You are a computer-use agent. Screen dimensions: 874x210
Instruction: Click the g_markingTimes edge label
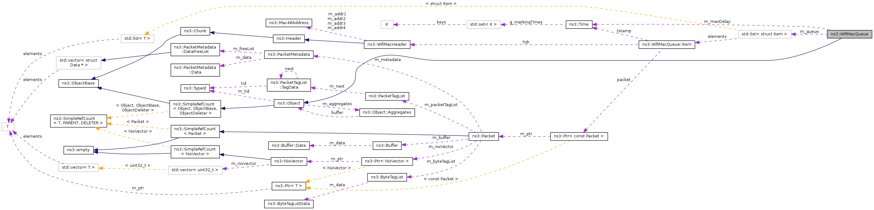click(x=526, y=22)
